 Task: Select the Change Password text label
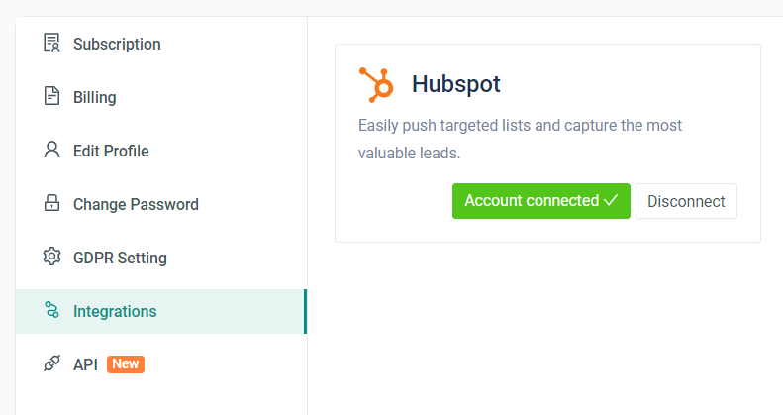(136, 204)
